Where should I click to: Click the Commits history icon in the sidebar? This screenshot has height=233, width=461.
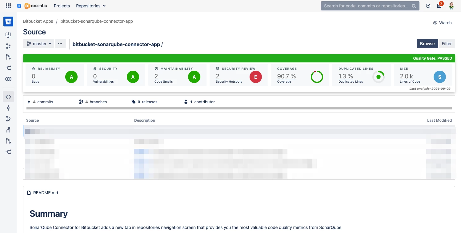(x=8, y=108)
